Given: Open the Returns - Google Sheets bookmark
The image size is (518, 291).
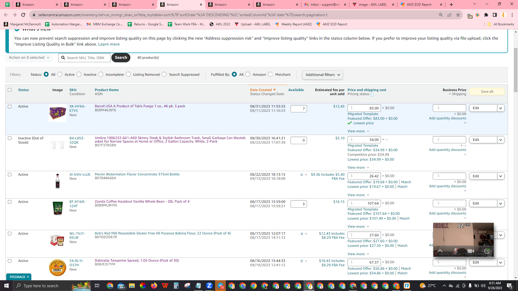Looking at the screenshot, I should point(146,24).
